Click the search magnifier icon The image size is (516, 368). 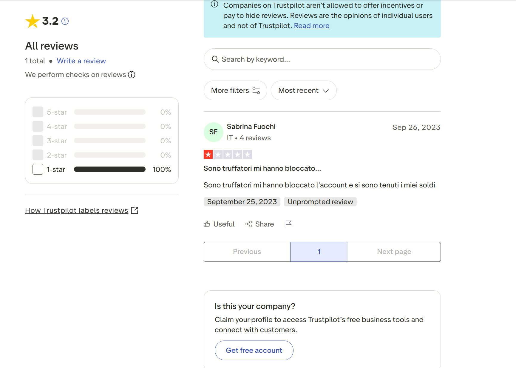pyautogui.click(x=215, y=59)
